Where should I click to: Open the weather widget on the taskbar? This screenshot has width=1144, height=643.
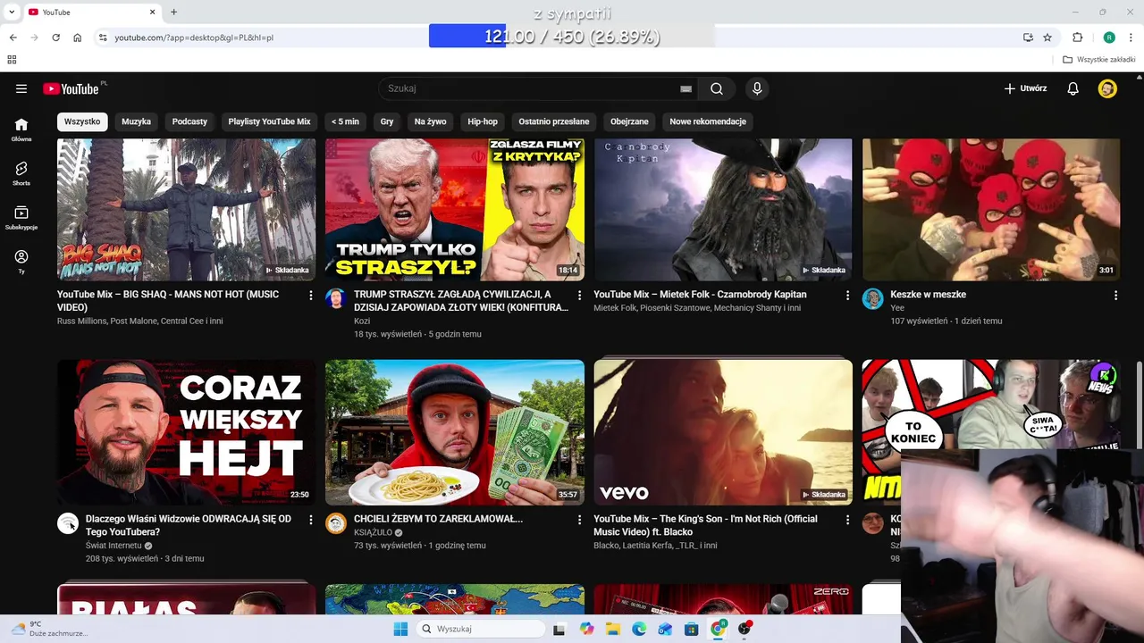pos(49,629)
